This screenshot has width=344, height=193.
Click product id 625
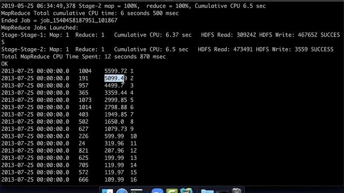click(83, 158)
